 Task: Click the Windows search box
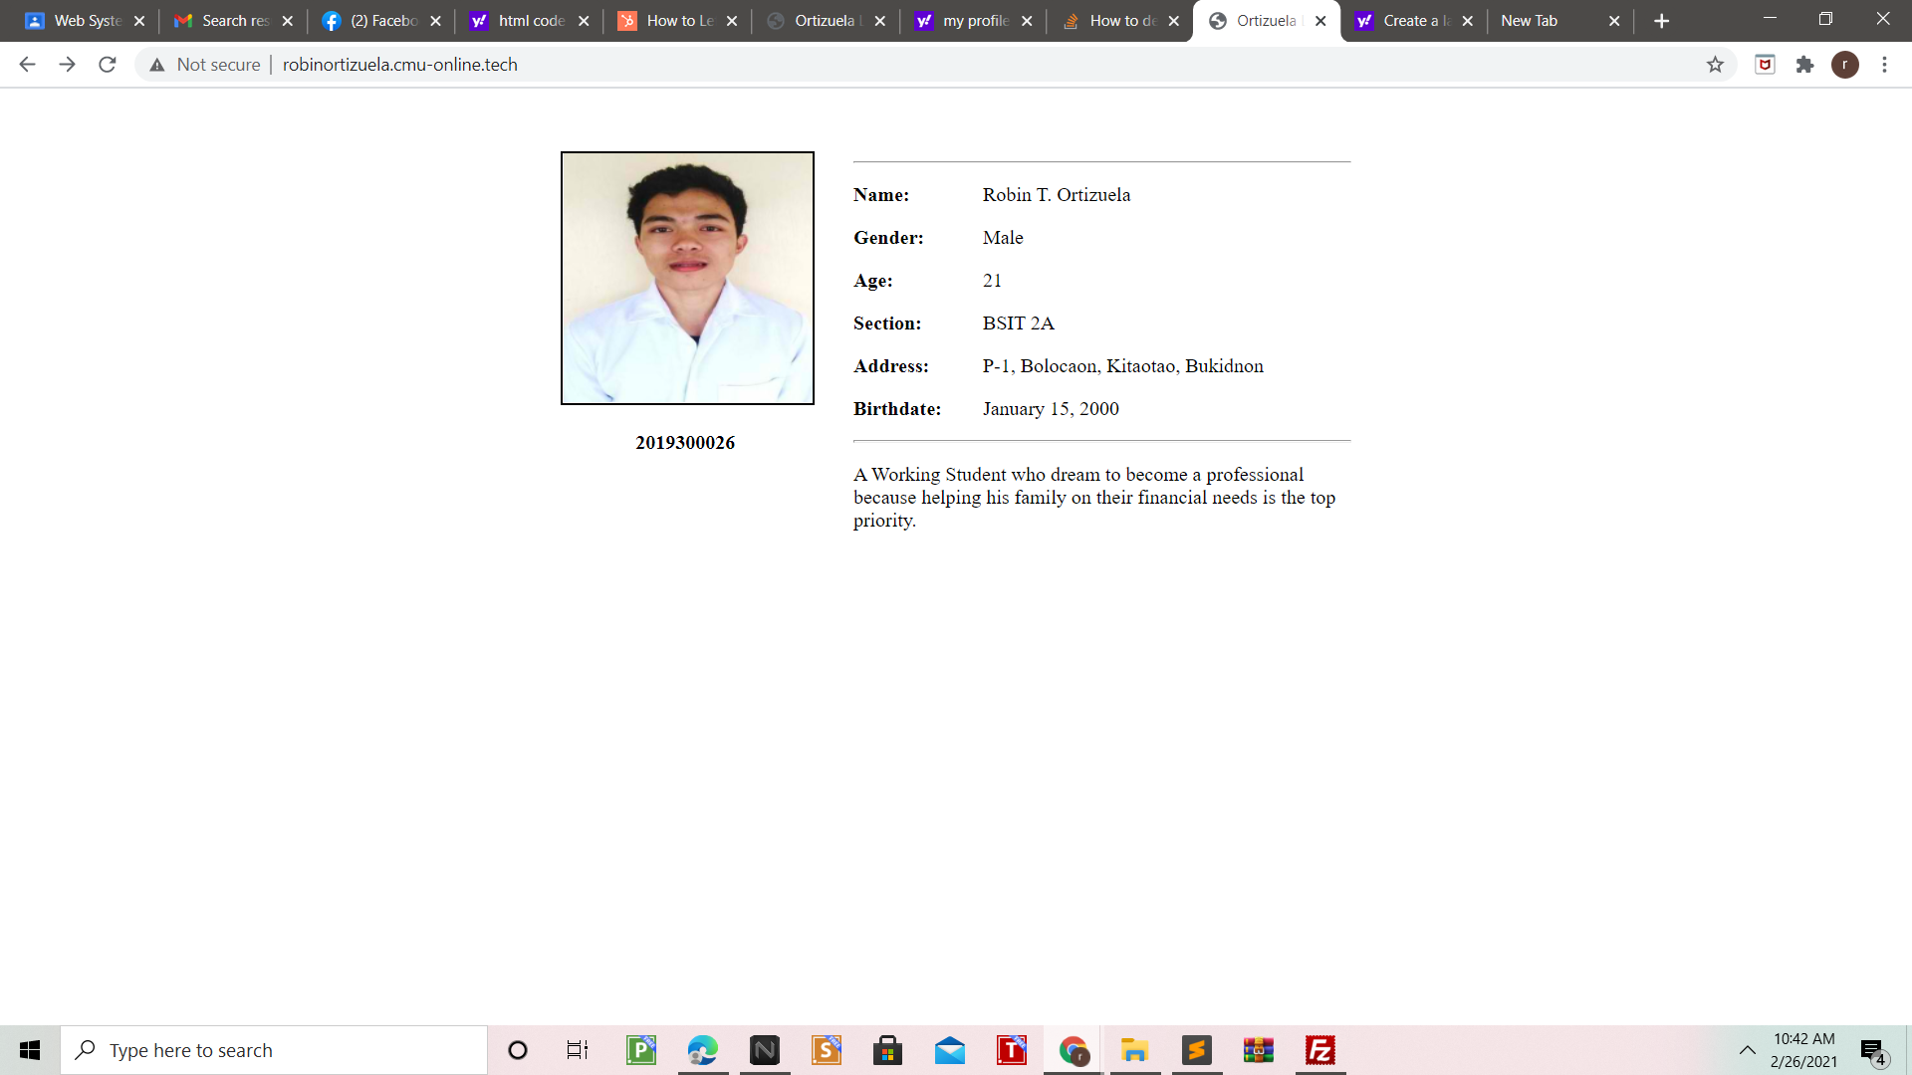(274, 1050)
